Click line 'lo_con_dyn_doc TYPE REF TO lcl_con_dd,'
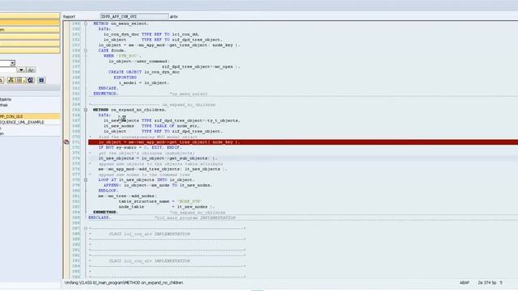The width and height of the screenshot is (518, 291). [151, 34]
